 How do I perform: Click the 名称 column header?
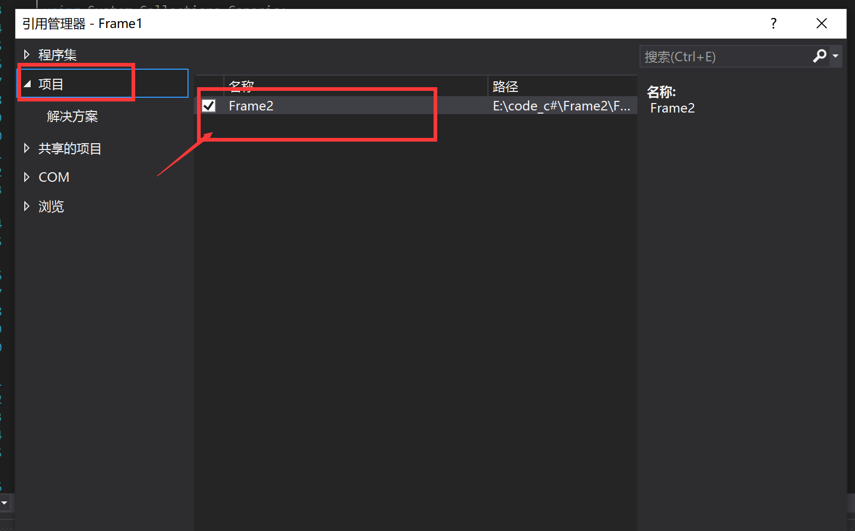(241, 86)
